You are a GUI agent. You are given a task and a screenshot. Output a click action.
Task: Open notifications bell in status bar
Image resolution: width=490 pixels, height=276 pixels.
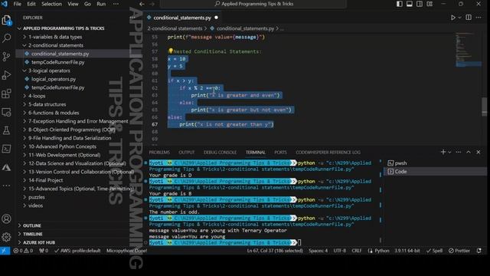pyautogui.click(x=479, y=251)
